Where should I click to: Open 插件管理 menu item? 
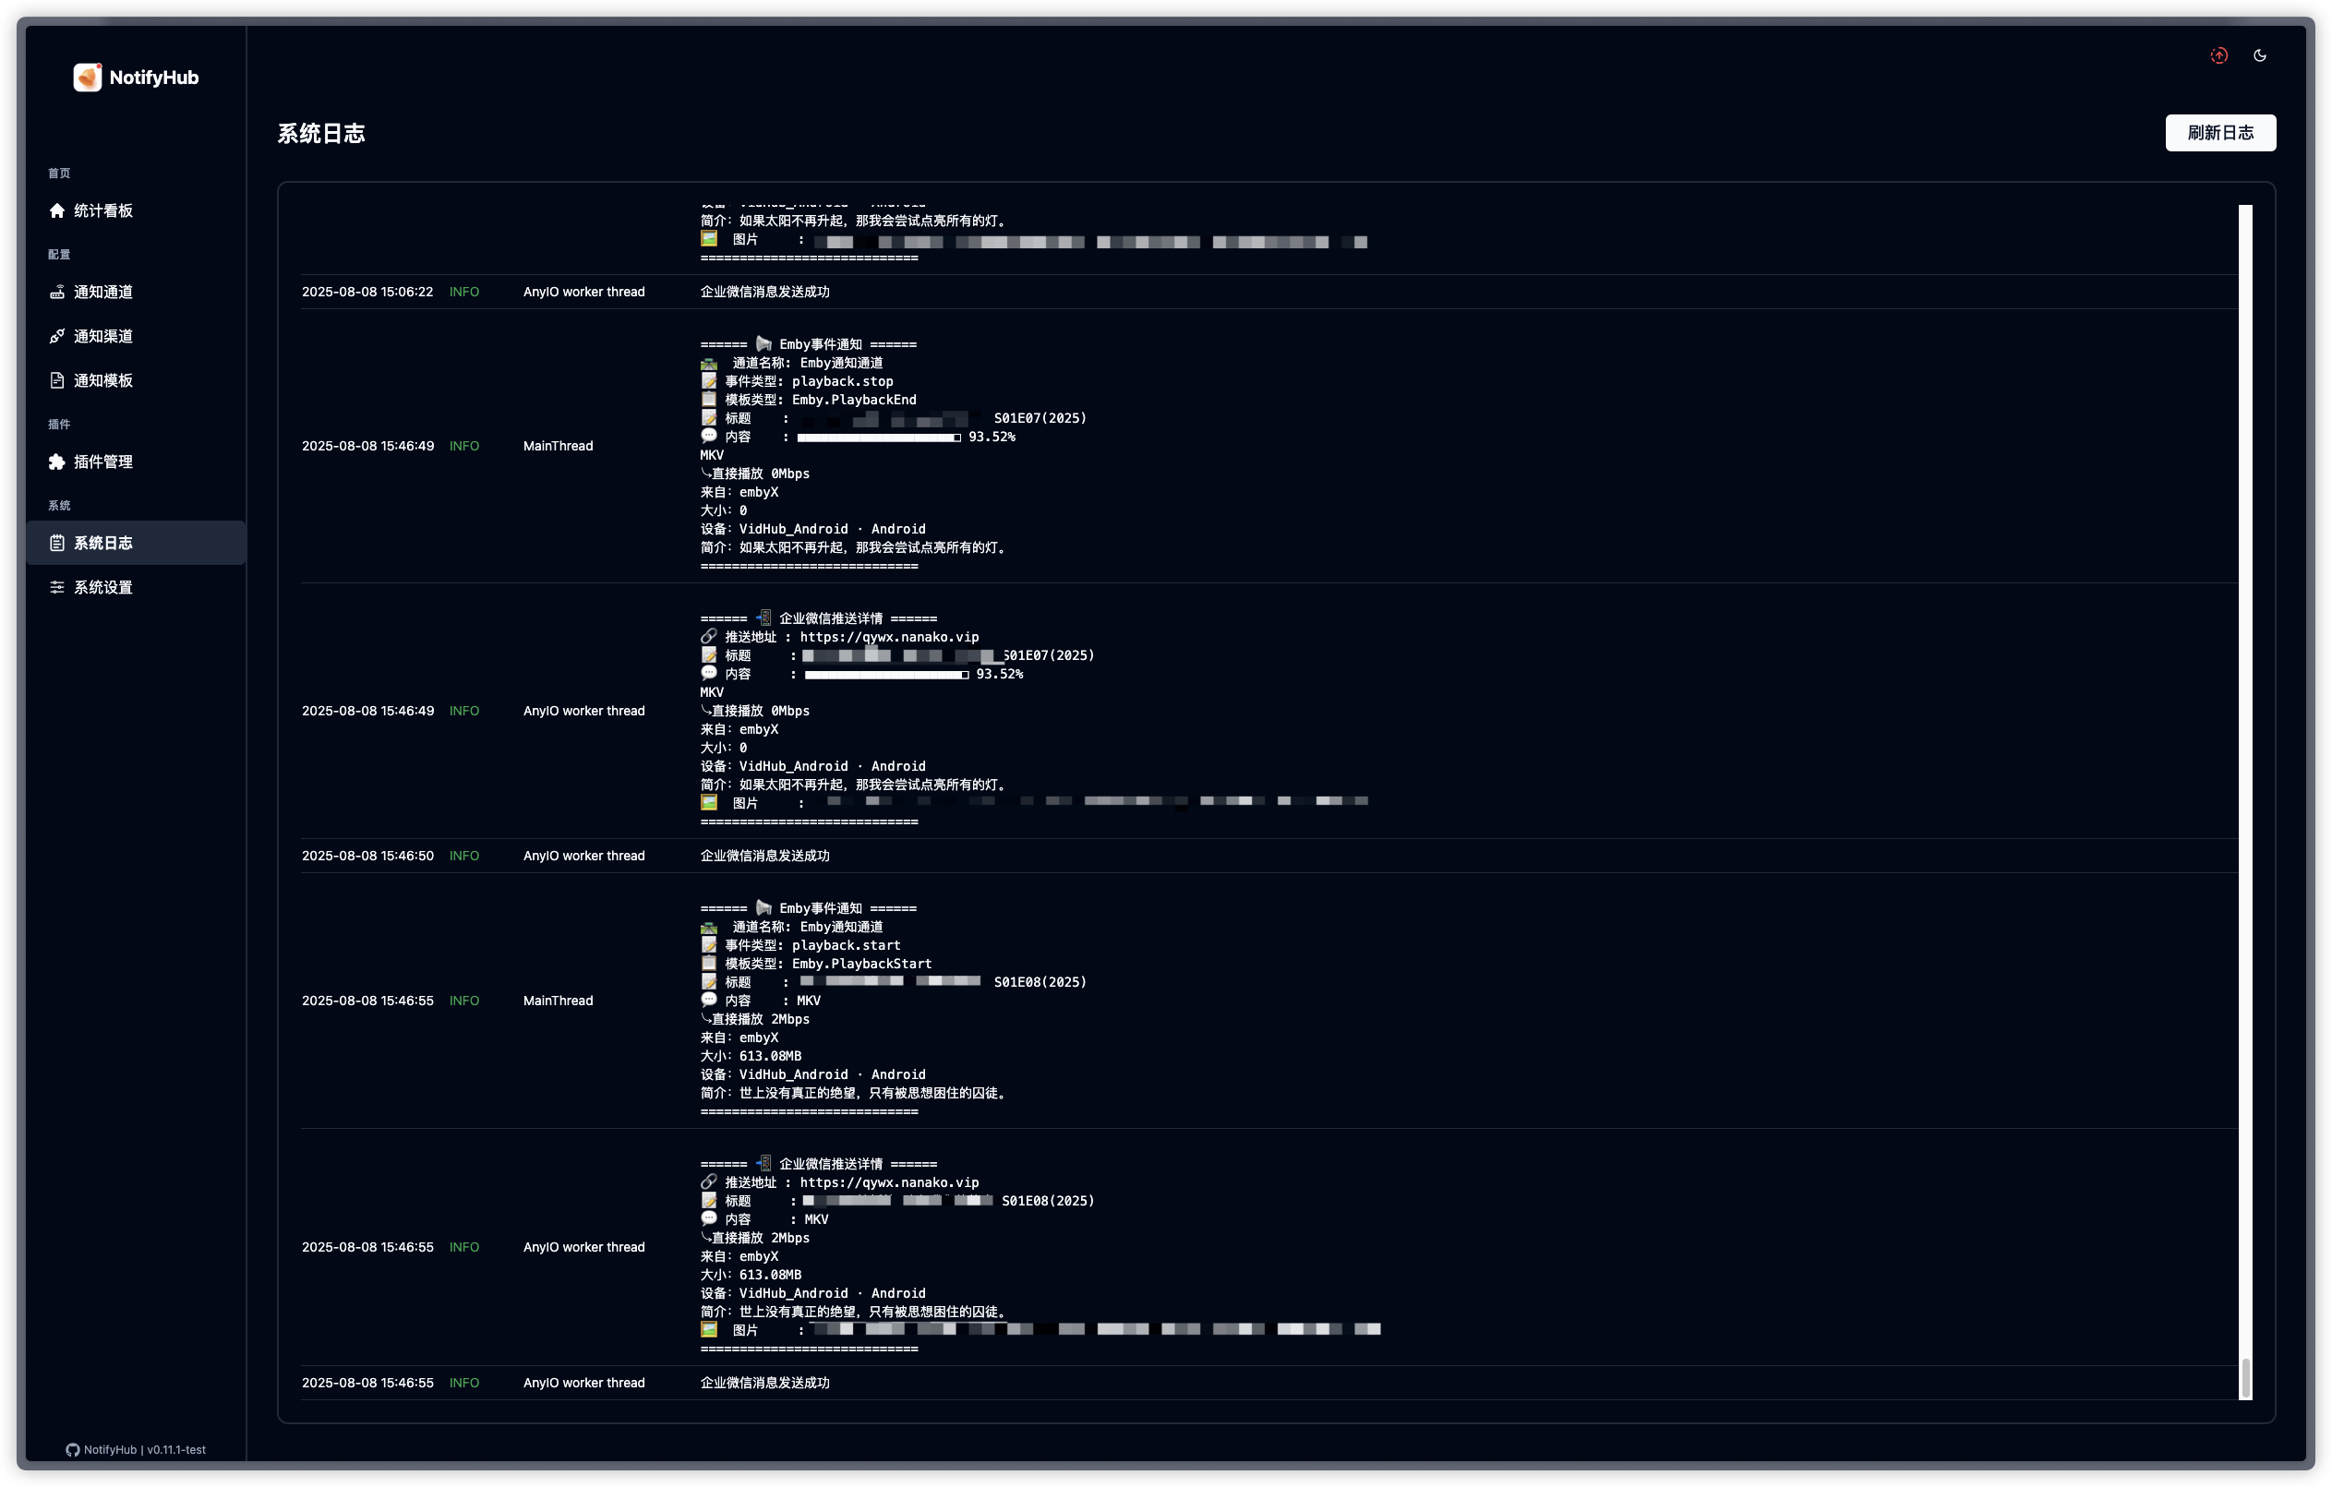[103, 462]
